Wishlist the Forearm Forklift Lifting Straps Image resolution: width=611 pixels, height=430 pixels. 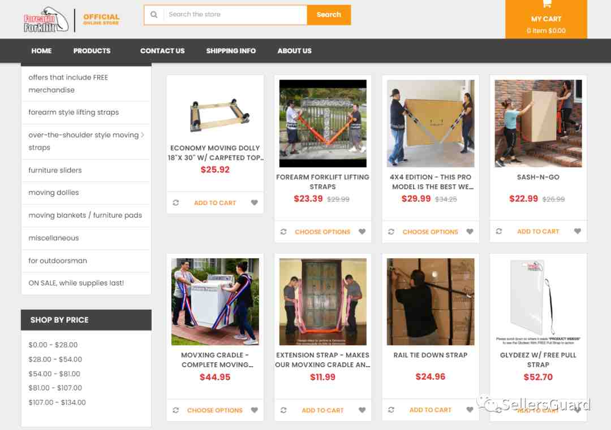point(362,232)
